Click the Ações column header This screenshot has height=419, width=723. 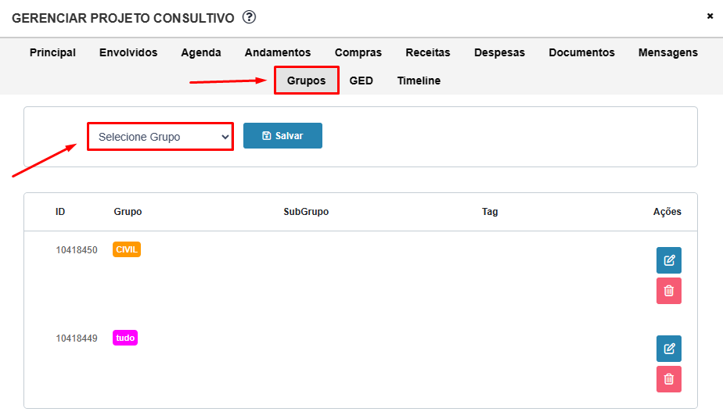(667, 212)
